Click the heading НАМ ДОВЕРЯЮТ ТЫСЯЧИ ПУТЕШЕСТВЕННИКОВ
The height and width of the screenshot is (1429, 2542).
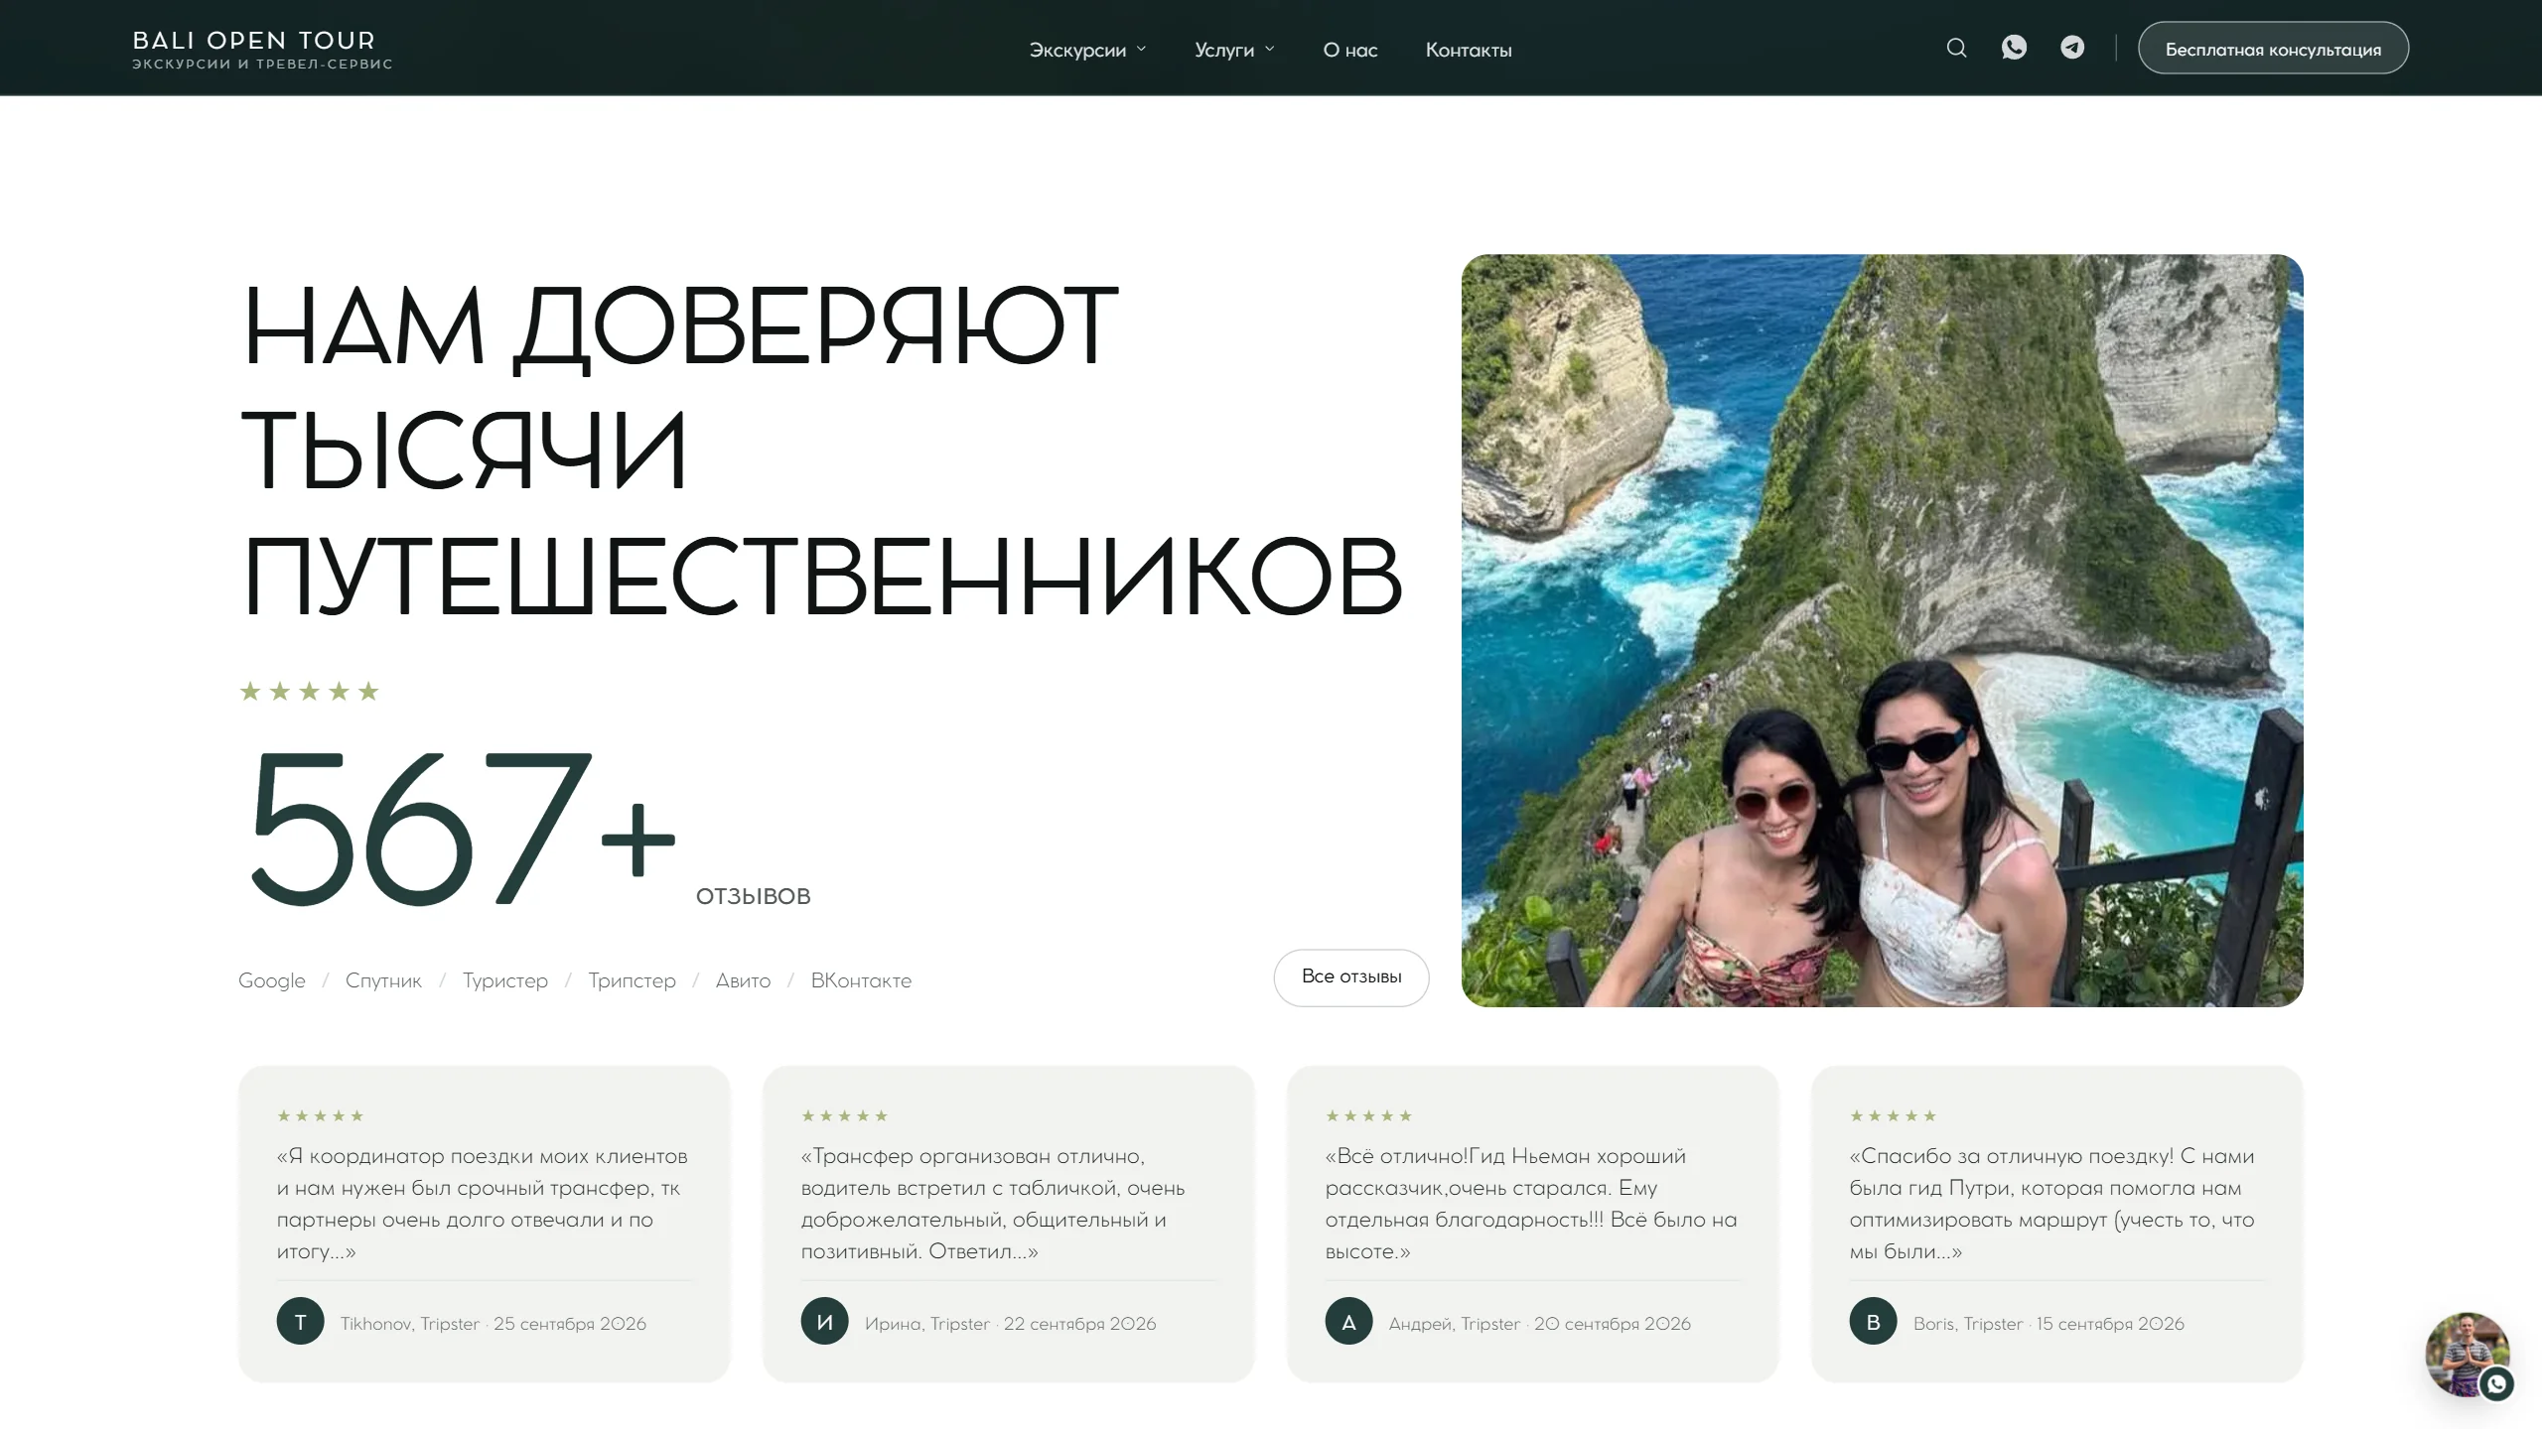click(822, 450)
